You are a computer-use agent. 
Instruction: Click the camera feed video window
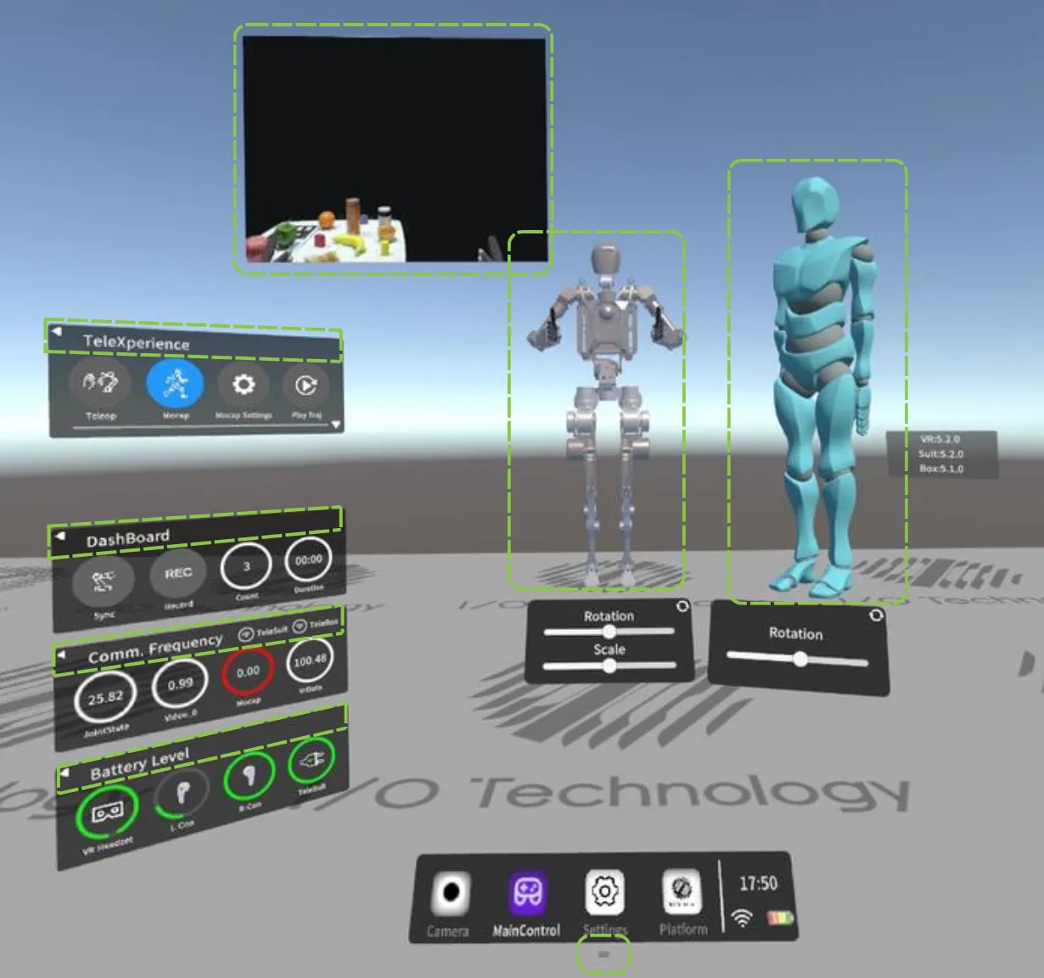pos(394,149)
